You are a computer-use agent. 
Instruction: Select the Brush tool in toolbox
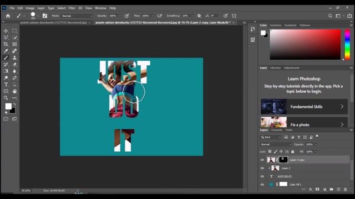point(6,57)
